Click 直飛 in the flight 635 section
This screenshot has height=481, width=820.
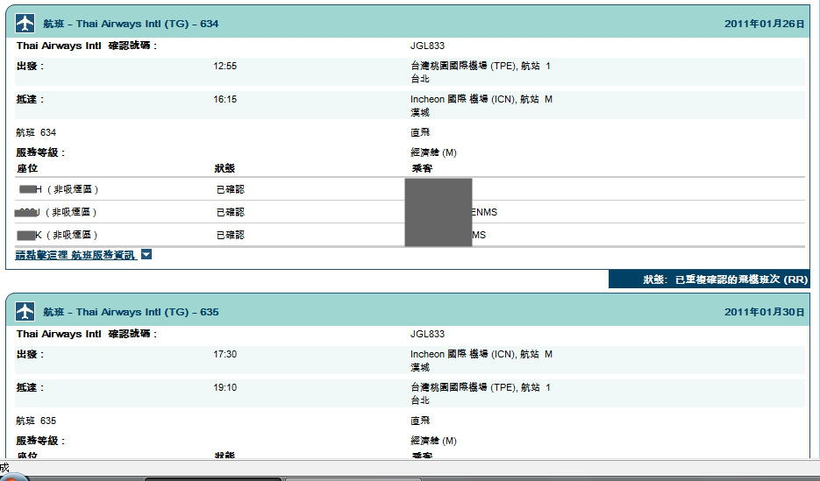point(420,421)
